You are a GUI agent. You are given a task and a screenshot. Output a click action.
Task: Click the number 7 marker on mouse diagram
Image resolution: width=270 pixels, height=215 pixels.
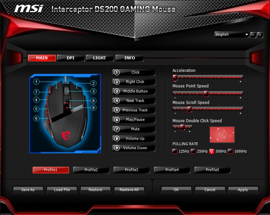coord(36,92)
